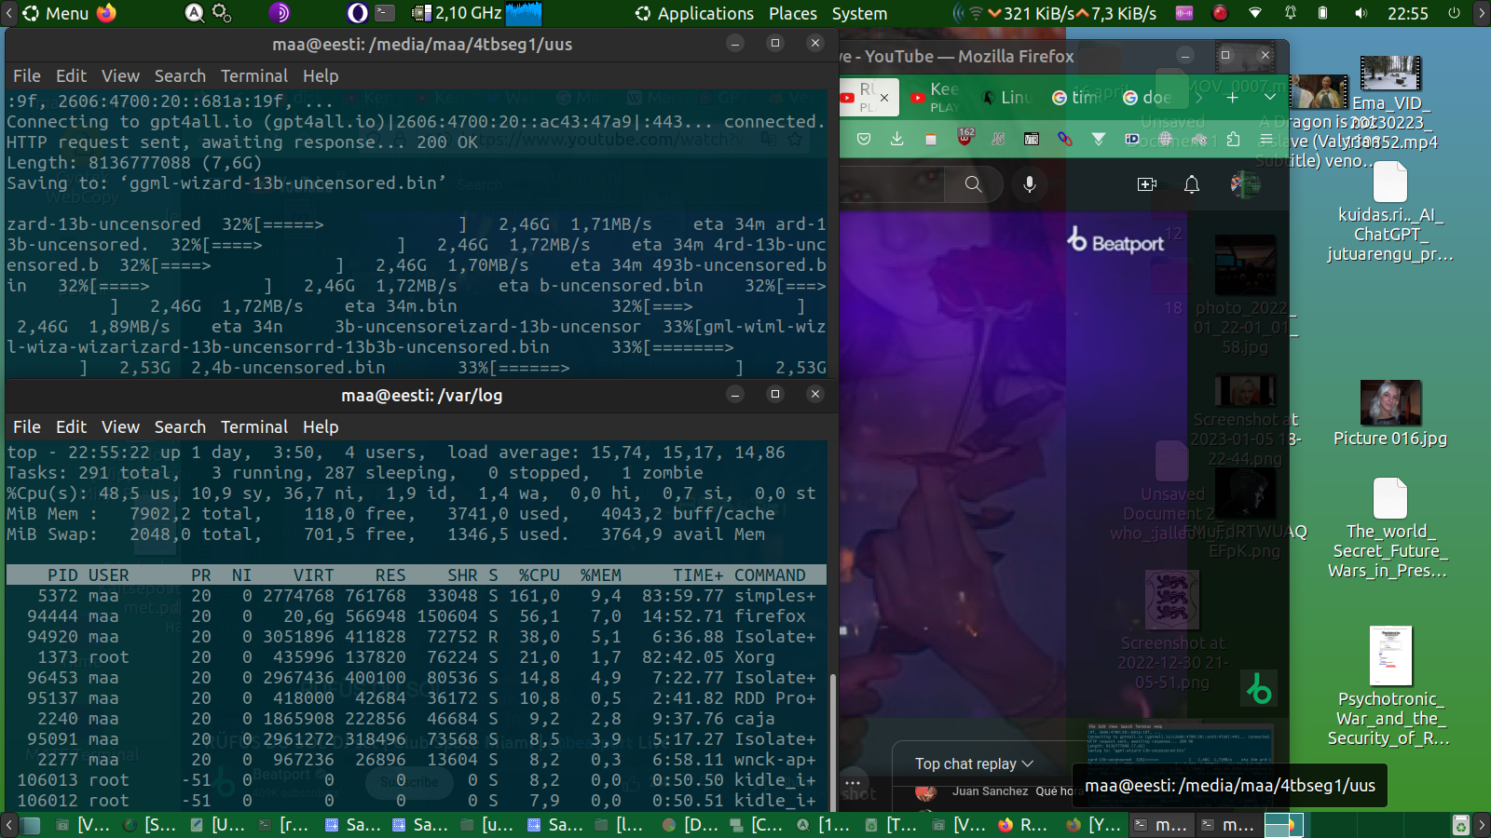The height and width of the screenshot is (838, 1491).
Task: Open the Places menu in top panel
Action: [x=792, y=13]
